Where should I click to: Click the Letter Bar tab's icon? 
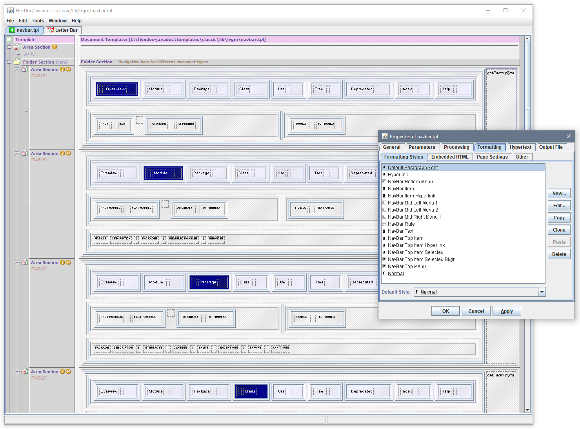(x=51, y=30)
